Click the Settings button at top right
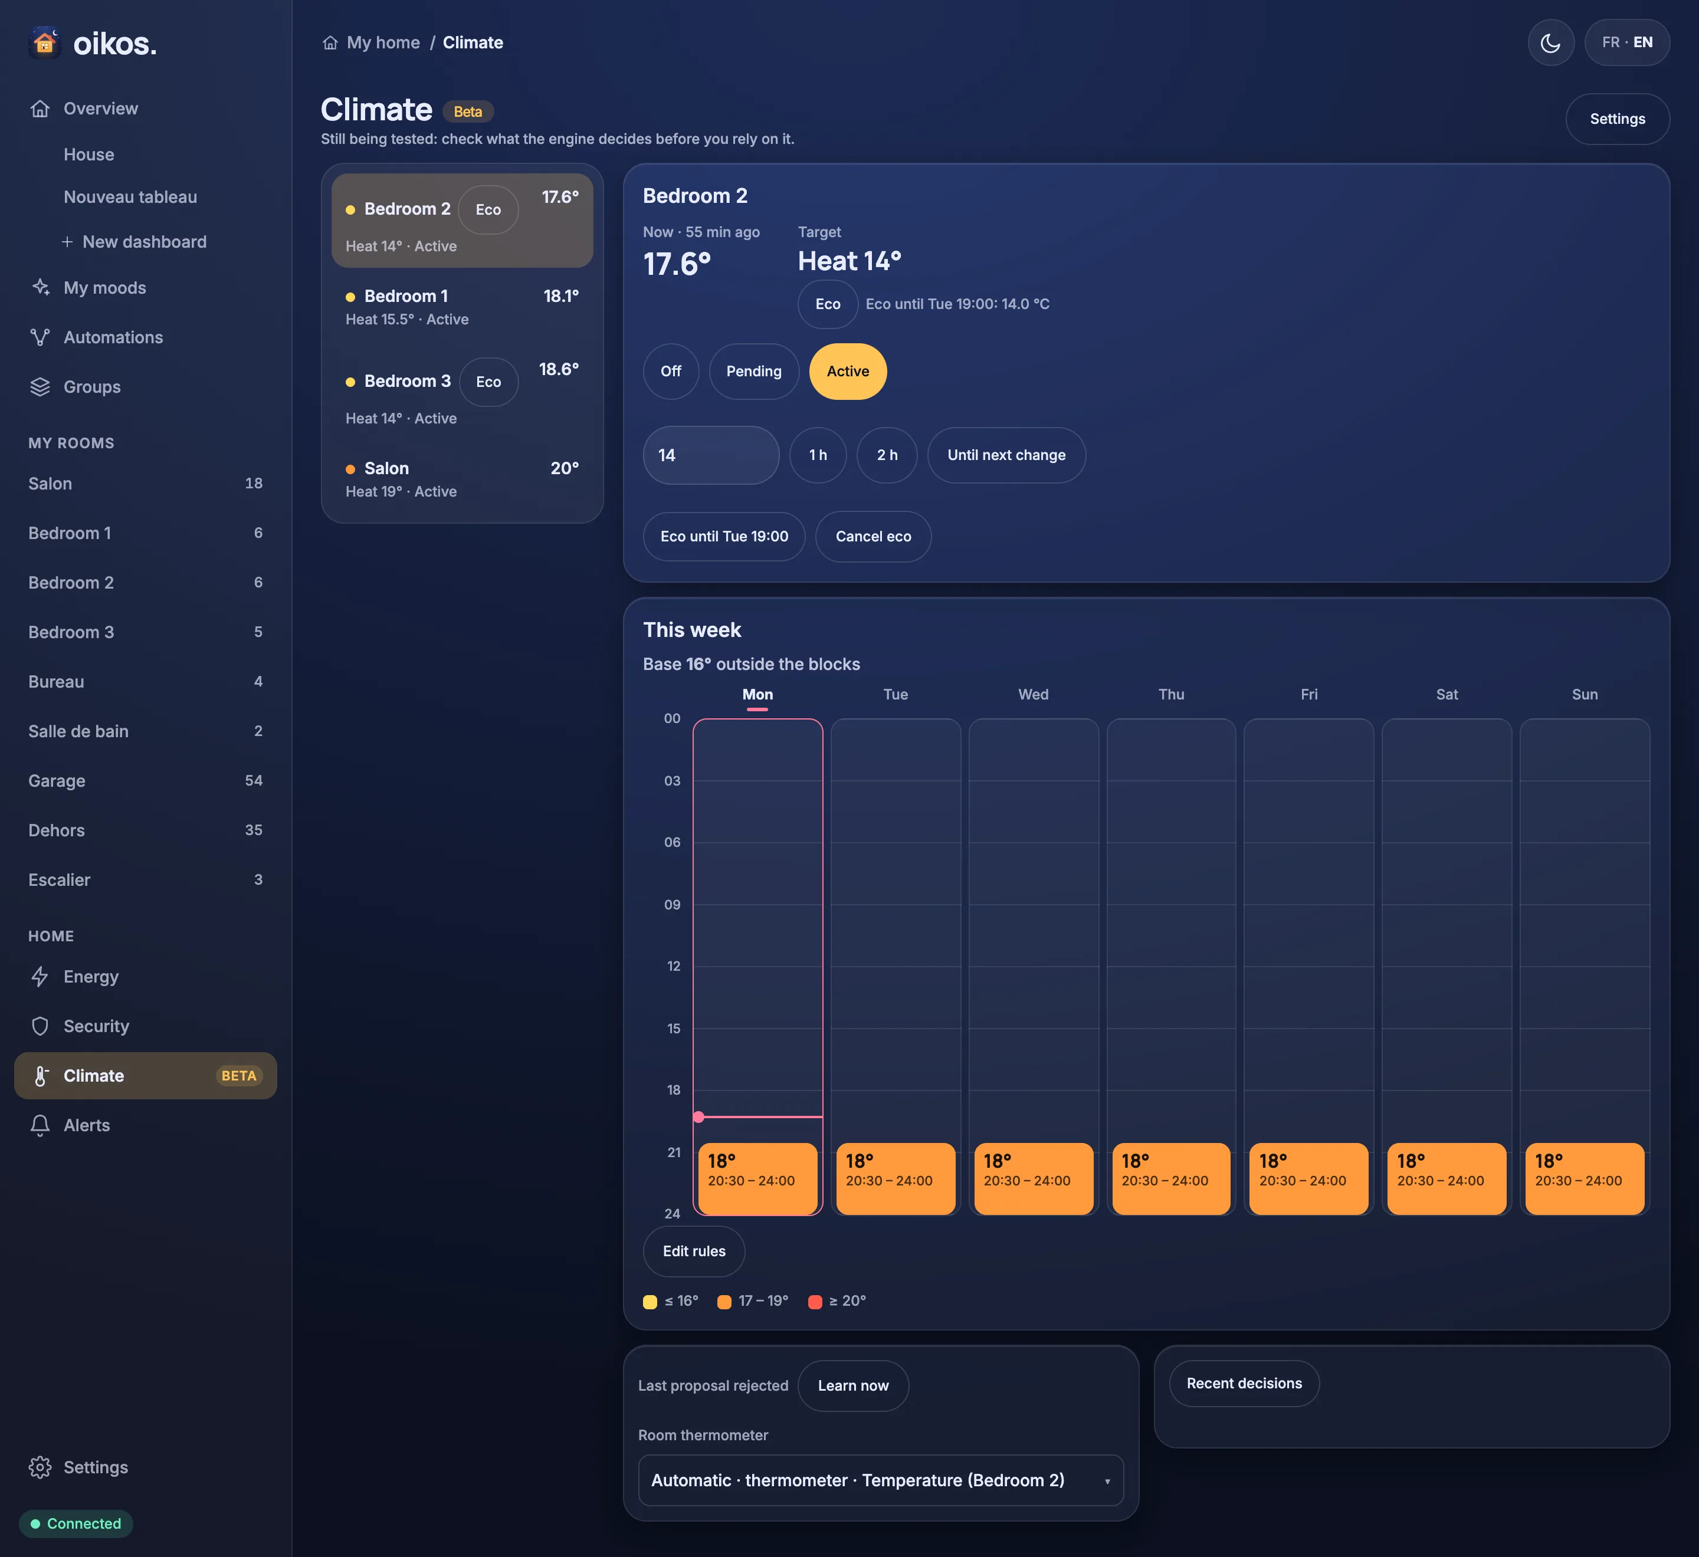The image size is (1699, 1557). [x=1617, y=119]
